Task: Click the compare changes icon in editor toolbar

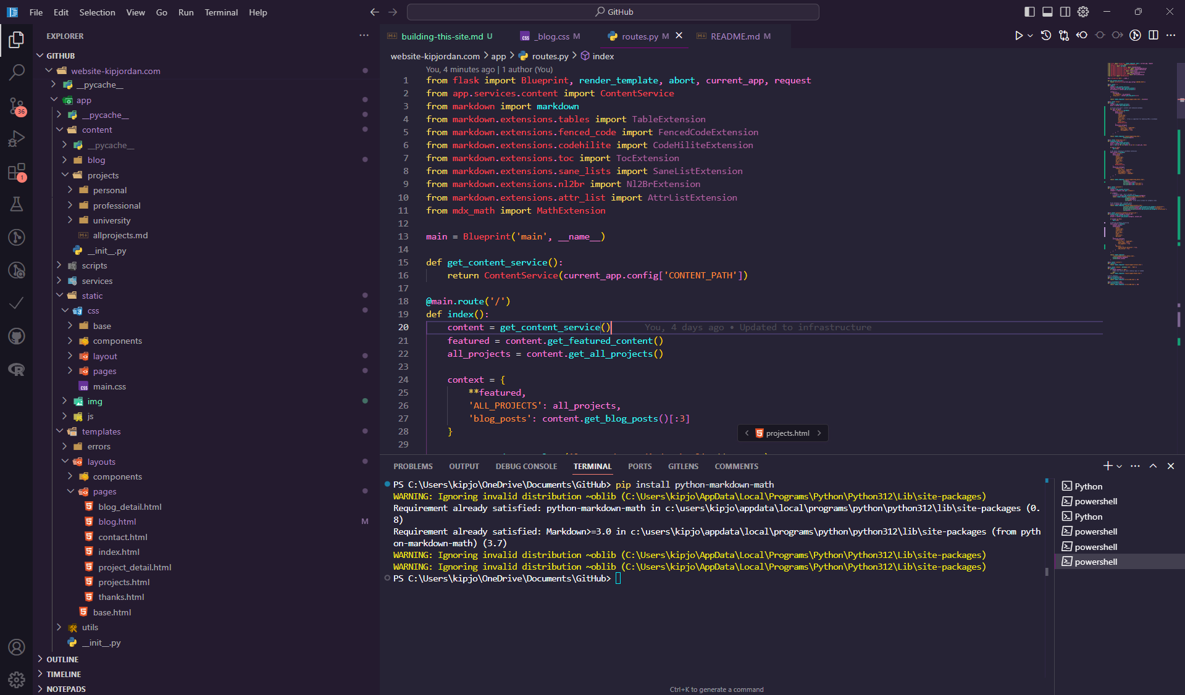Action: [x=1064, y=36]
